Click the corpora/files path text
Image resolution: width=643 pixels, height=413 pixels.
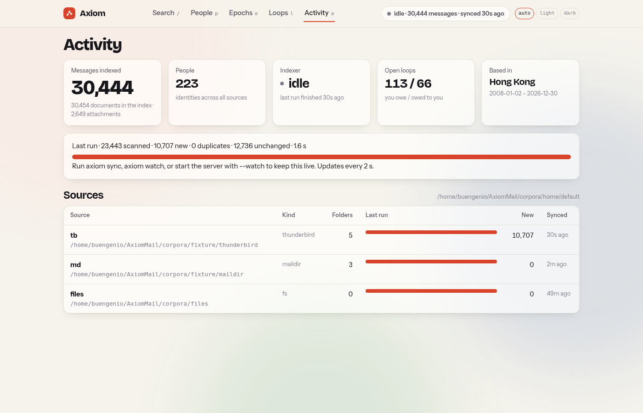coord(139,304)
